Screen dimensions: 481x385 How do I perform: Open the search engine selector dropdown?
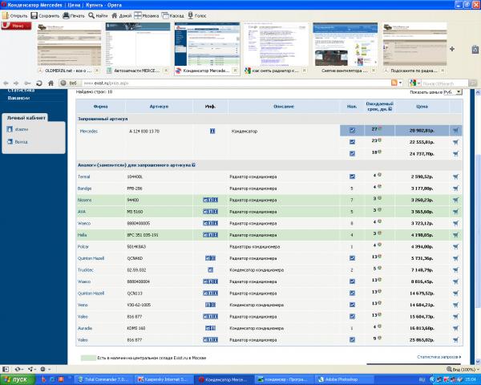tap(414, 83)
